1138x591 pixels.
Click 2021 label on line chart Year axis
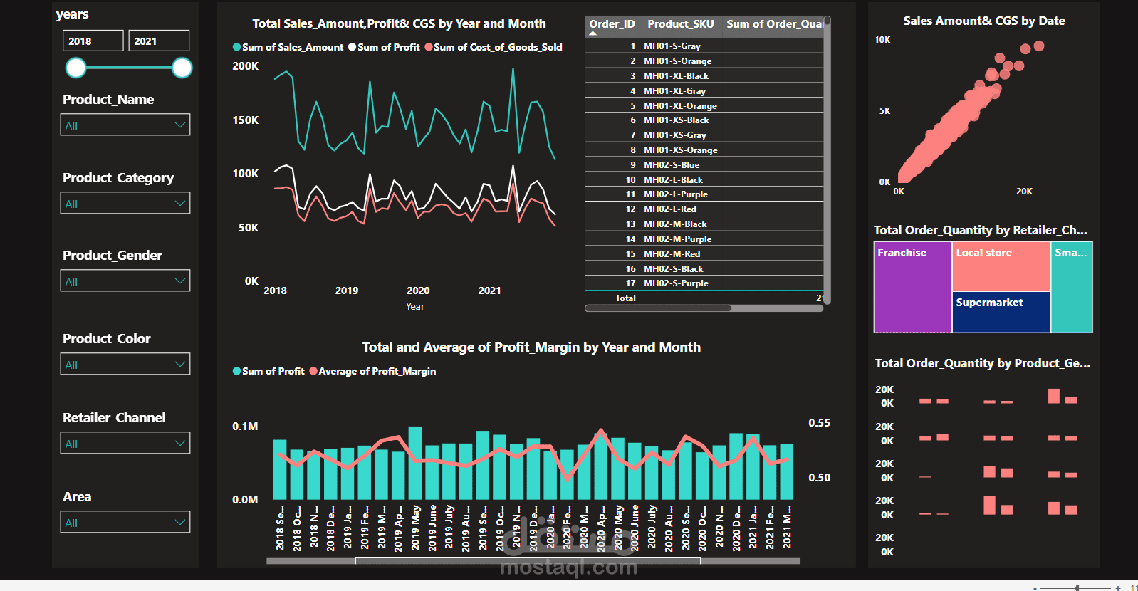(490, 291)
